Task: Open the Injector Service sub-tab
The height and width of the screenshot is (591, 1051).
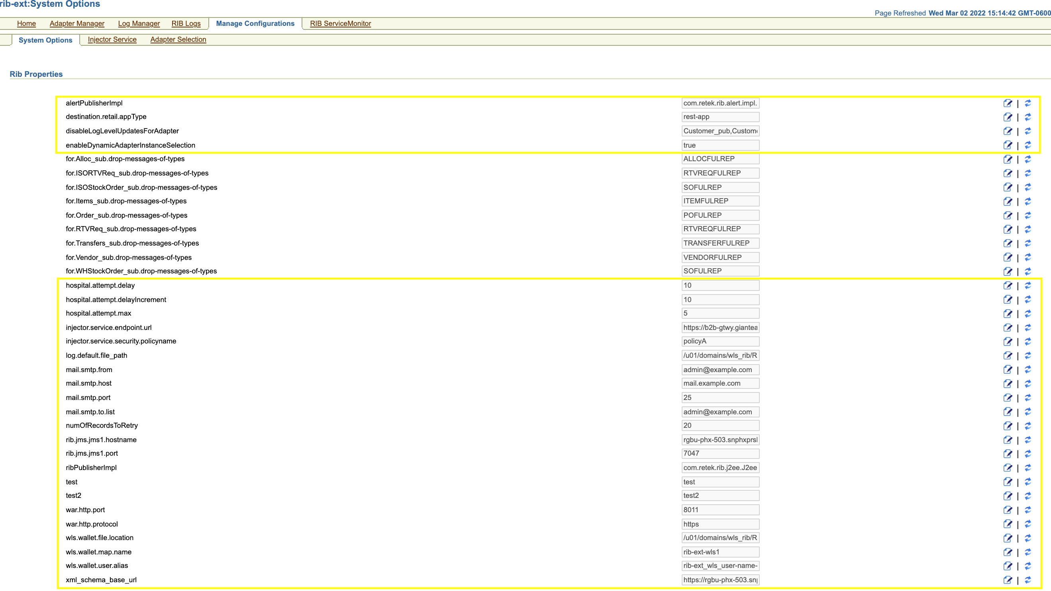Action: [x=112, y=39]
